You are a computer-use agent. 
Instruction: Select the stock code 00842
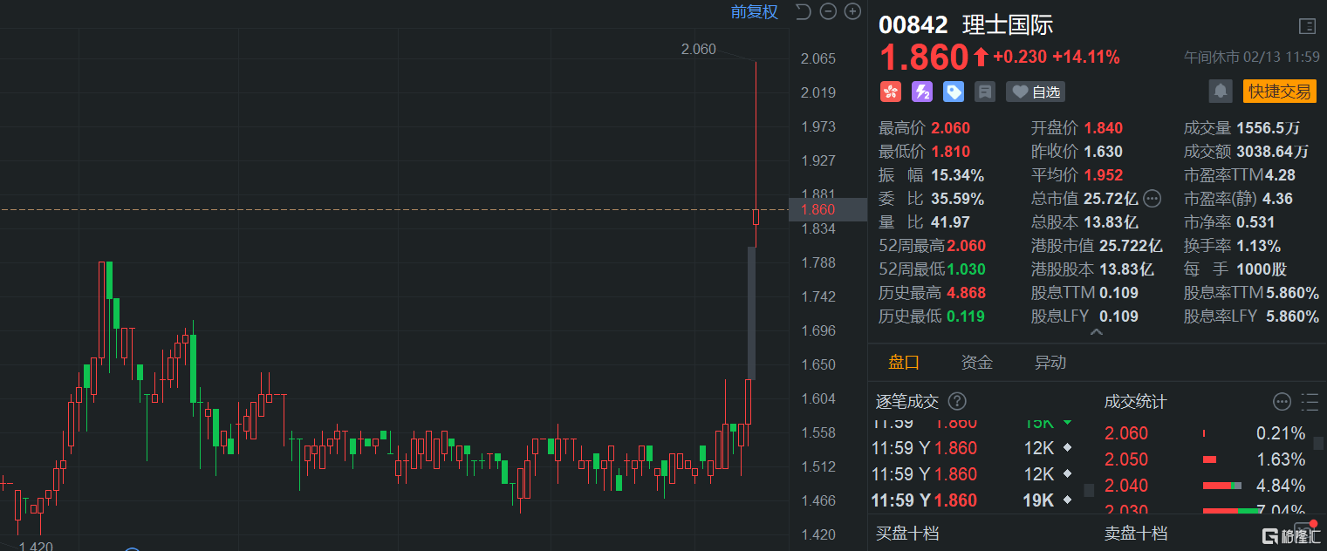click(913, 24)
